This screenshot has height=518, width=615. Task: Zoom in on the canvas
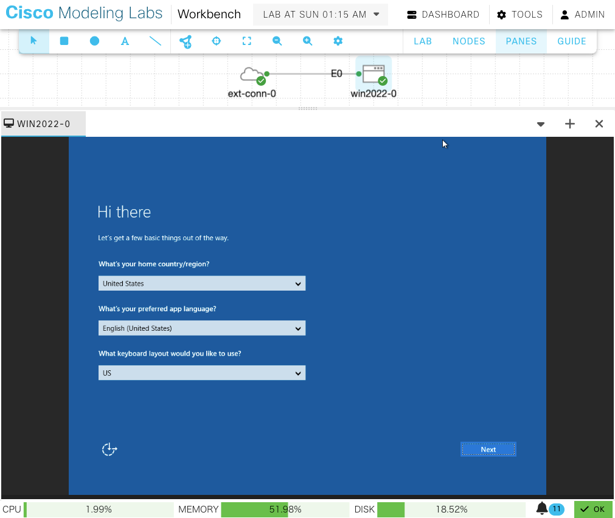point(308,41)
